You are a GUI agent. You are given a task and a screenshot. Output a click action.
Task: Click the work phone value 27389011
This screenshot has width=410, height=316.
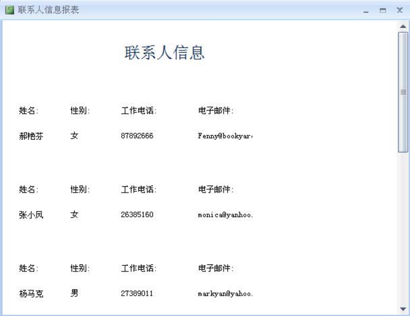click(137, 294)
